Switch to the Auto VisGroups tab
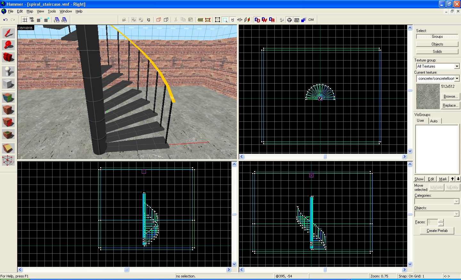The height and width of the screenshot is (280, 461). coord(434,121)
